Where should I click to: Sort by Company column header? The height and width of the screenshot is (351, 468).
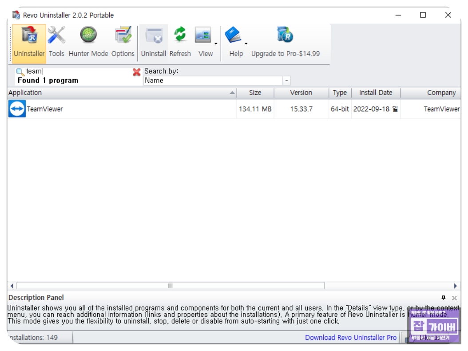[x=431, y=92]
